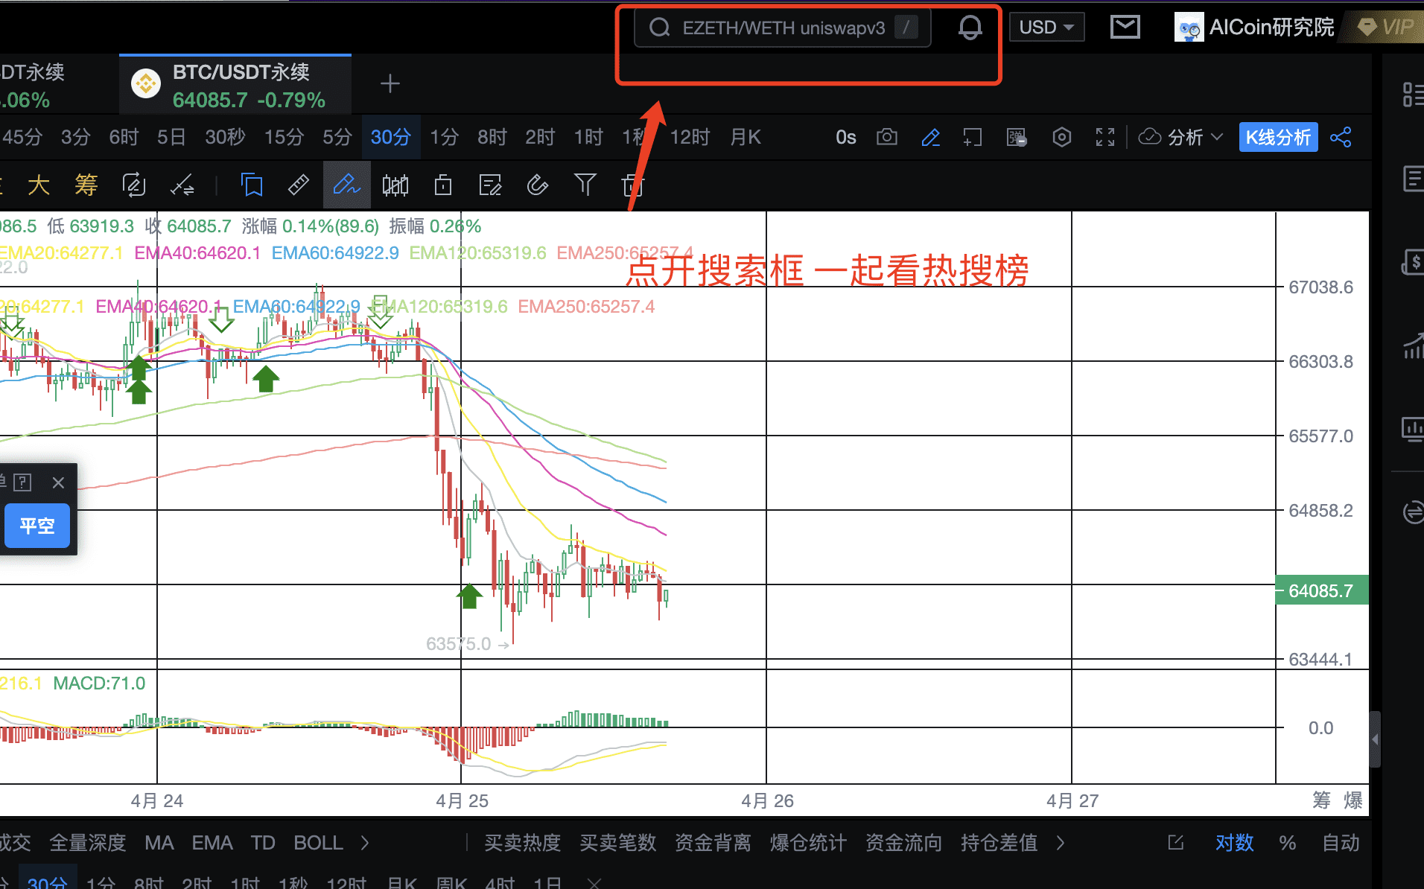Select the 资金流向 sub-indicator
This screenshot has height=889, width=1424.
[903, 843]
